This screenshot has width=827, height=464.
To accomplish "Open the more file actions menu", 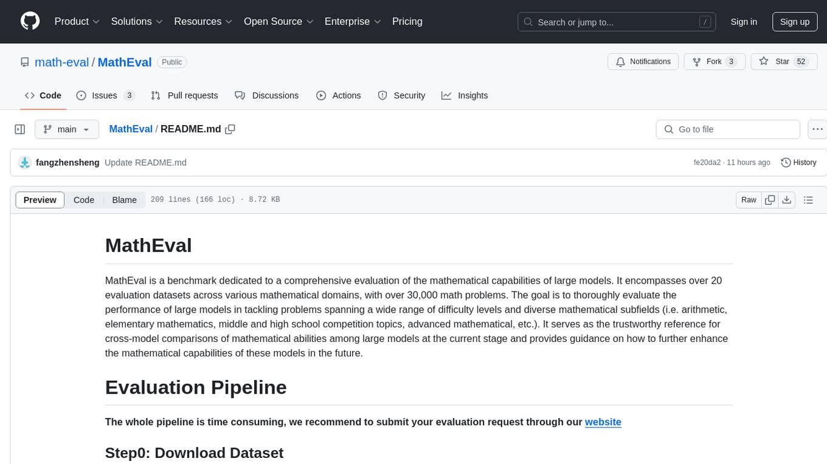I will 817,129.
